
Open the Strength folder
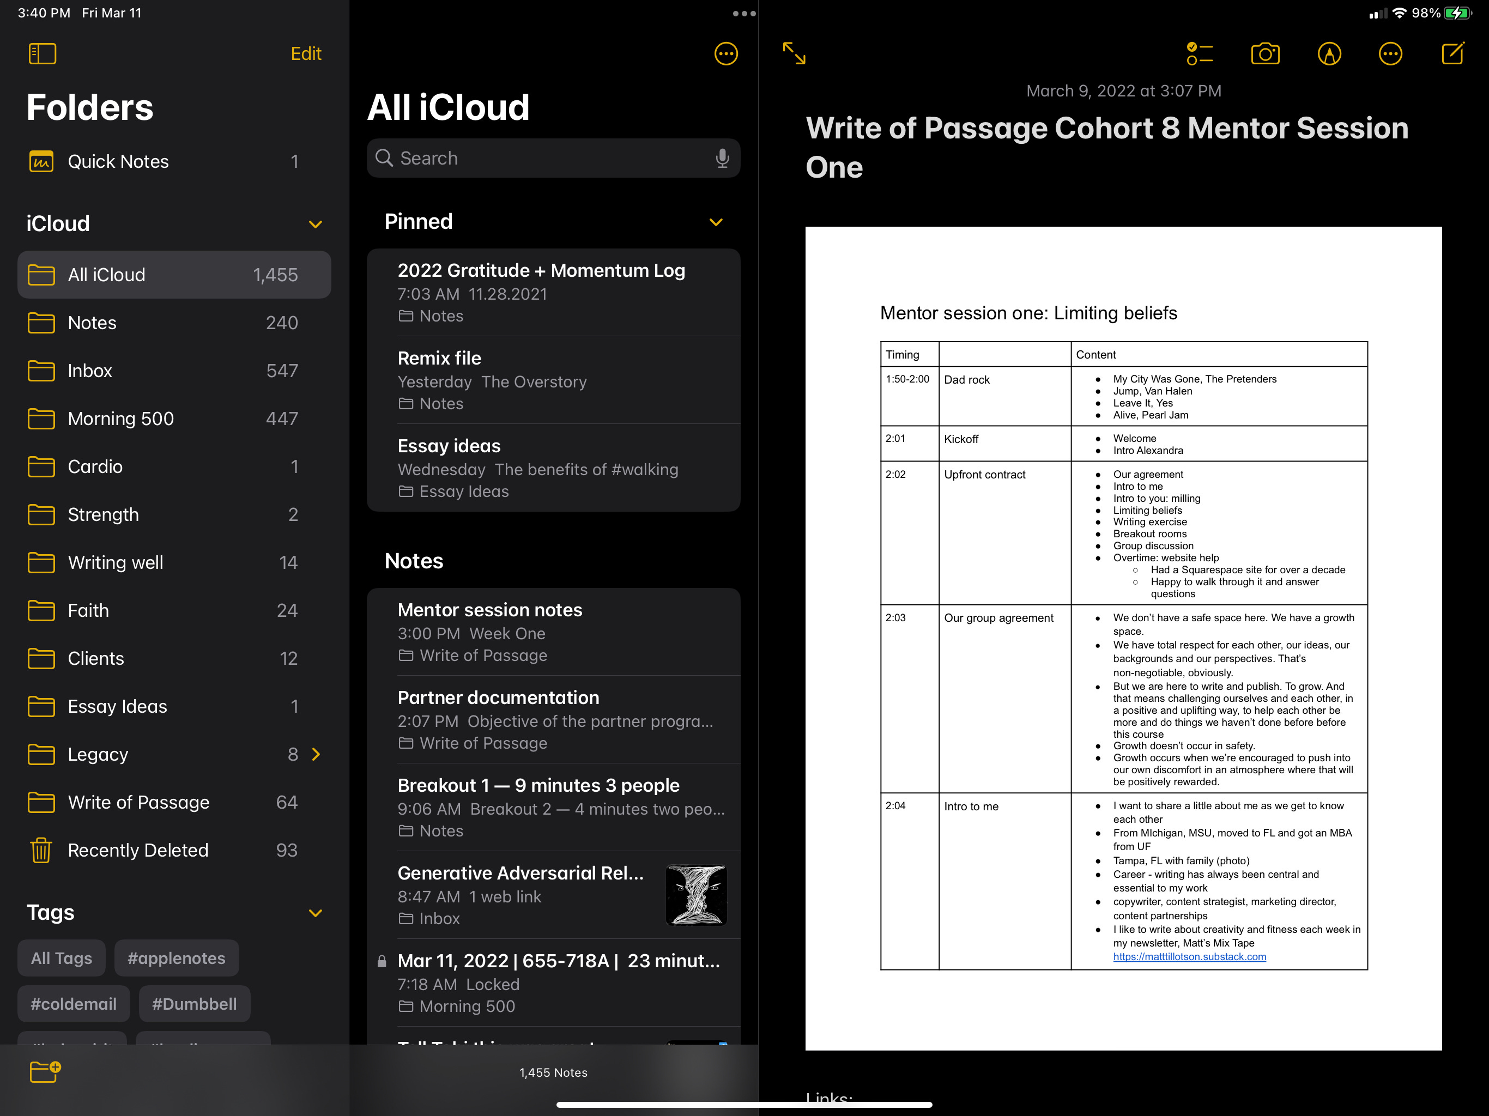coord(174,515)
